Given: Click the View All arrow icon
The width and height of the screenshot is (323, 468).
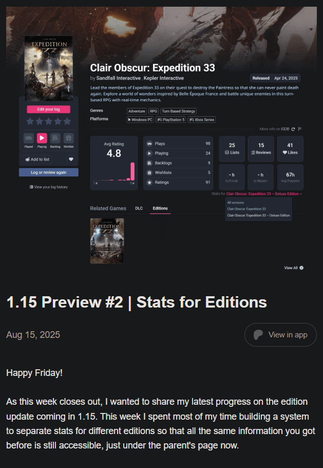Looking at the screenshot, I should coord(301,268).
